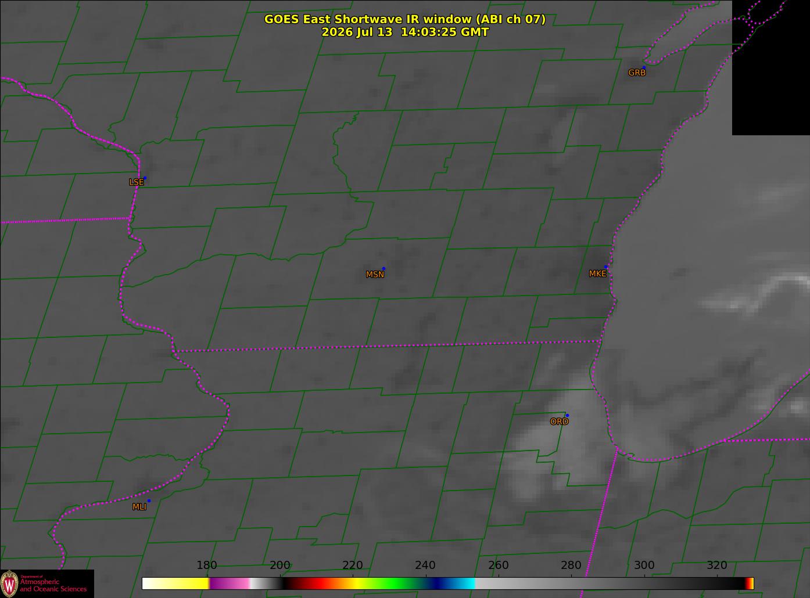The image size is (810, 598).
Task: Click the black no-data area in corner
Action: (x=770, y=67)
